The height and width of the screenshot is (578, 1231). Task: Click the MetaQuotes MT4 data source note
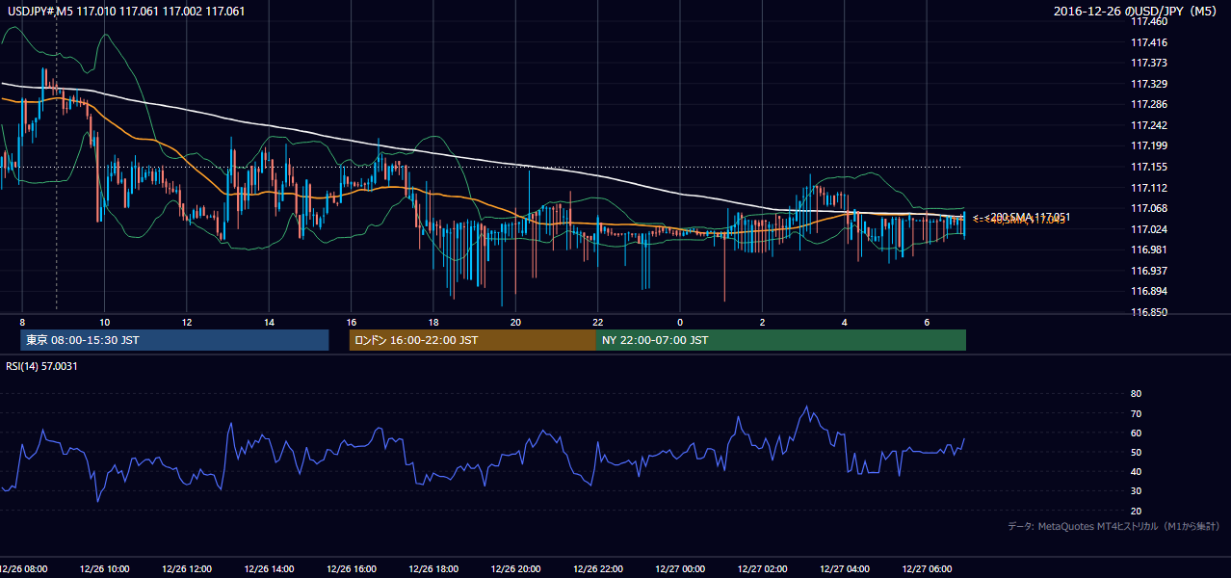(x=1113, y=526)
